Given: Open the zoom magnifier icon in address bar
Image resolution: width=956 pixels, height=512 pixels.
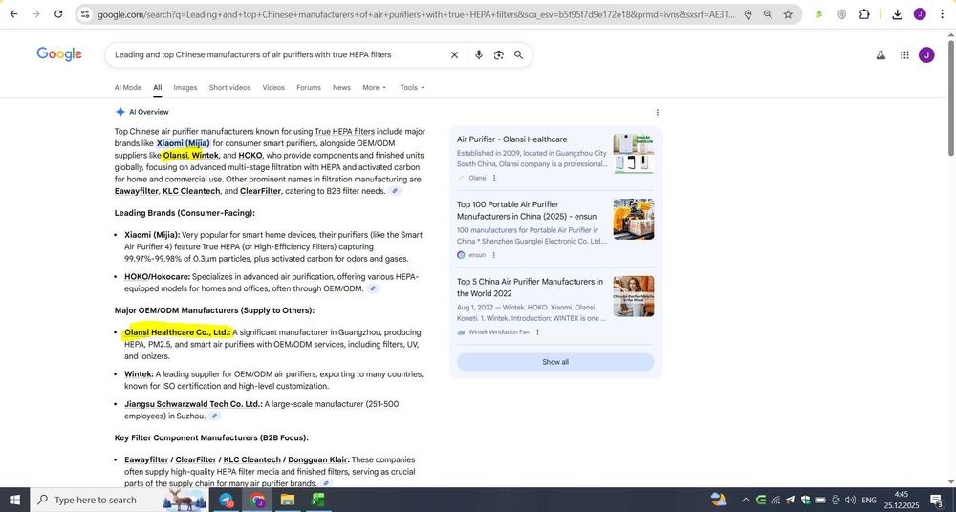Looking at the screenshot, I should coord(768,14).
